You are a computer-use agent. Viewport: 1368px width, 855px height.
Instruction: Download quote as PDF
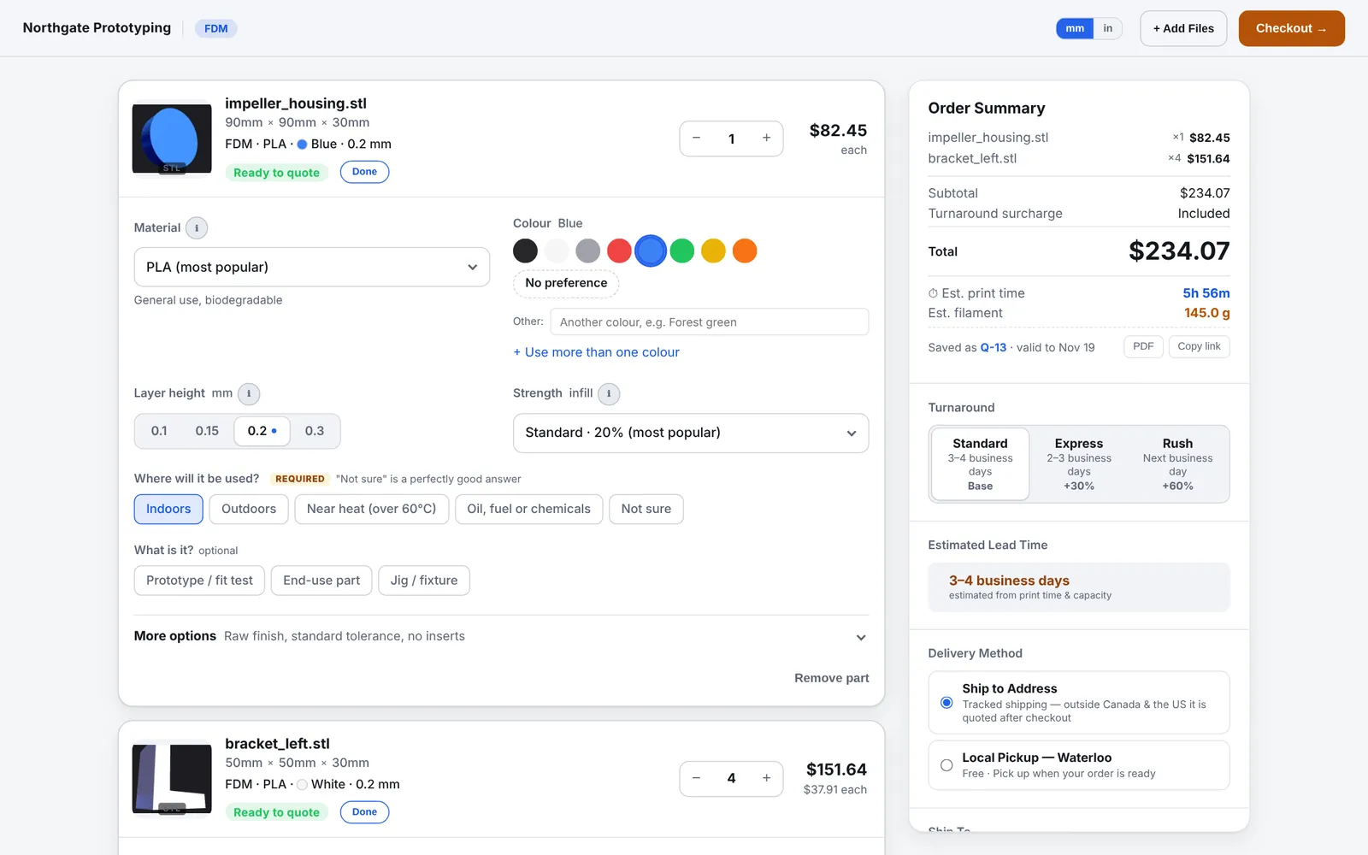point(1143,346)
